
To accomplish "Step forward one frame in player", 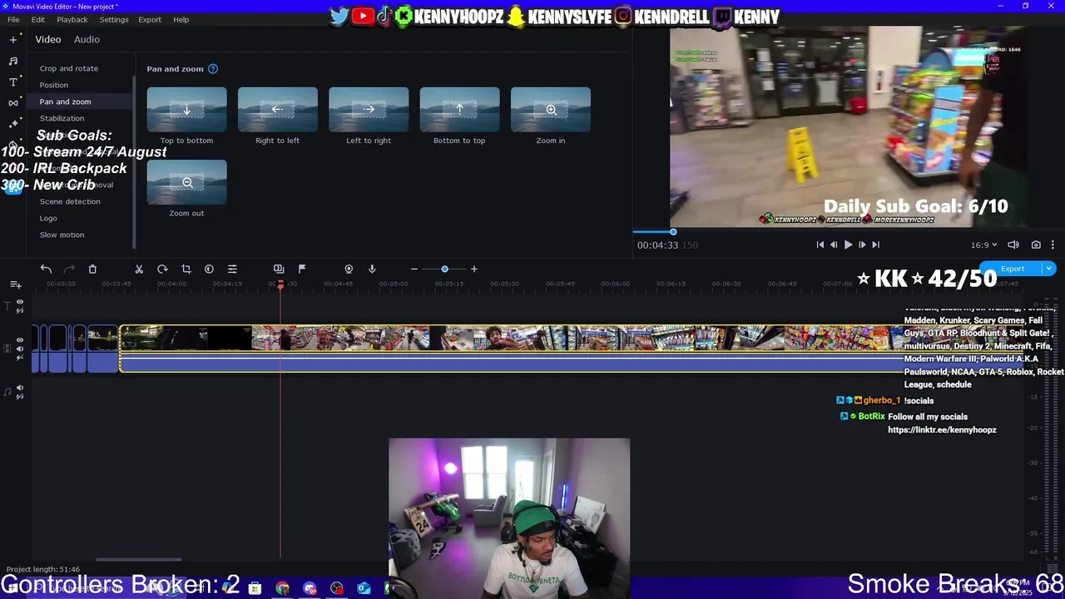I will (x=861, y=245).
